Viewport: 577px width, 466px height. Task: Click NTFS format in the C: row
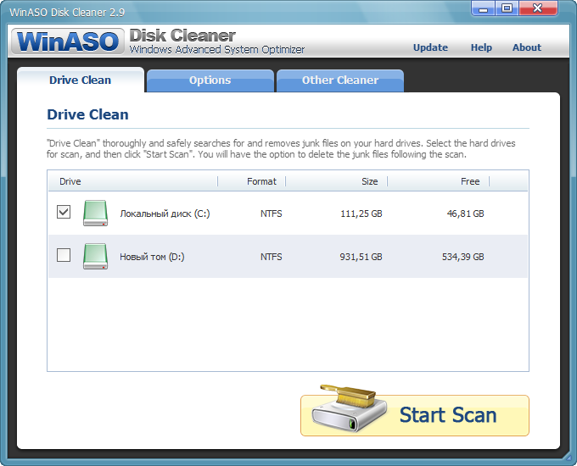pos(272,214)
